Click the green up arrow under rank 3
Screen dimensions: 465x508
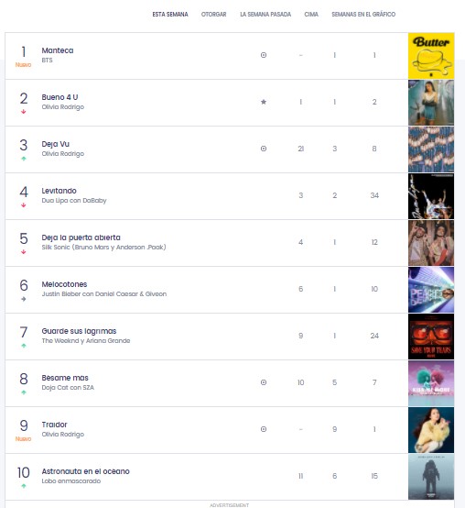23,159
